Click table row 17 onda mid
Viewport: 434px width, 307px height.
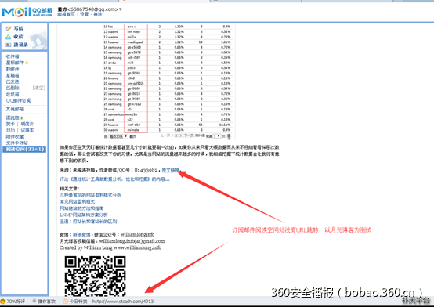click(167, 63)
